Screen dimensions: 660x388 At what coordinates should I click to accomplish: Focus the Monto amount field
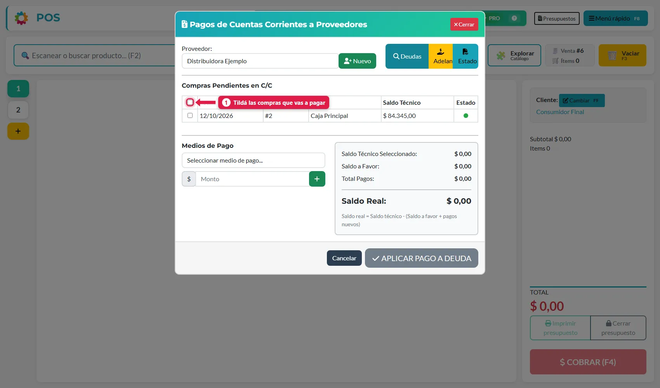point(252,179)
